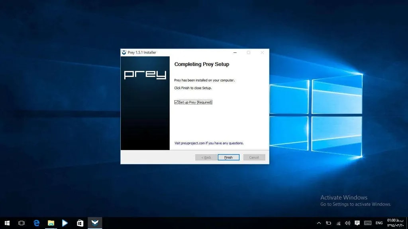Screen dimensions: 408x229
Task: Click the Finish button
Action: tap(228, 157)
